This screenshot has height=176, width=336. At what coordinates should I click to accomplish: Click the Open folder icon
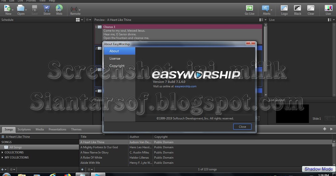pos(20,8)
